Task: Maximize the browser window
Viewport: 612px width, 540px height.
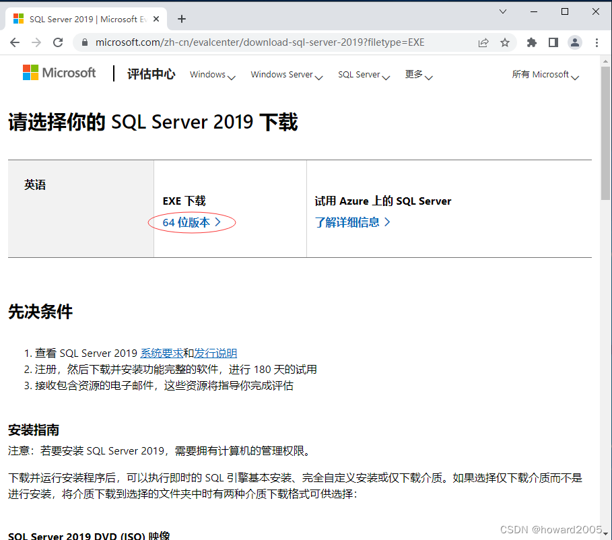Action: [x=564, y=11]
